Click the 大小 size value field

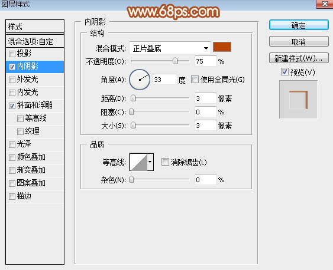(206, 125)
